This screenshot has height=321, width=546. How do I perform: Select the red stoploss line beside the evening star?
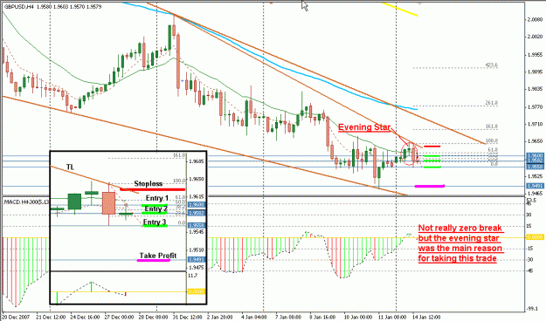[x=432, y=147]
